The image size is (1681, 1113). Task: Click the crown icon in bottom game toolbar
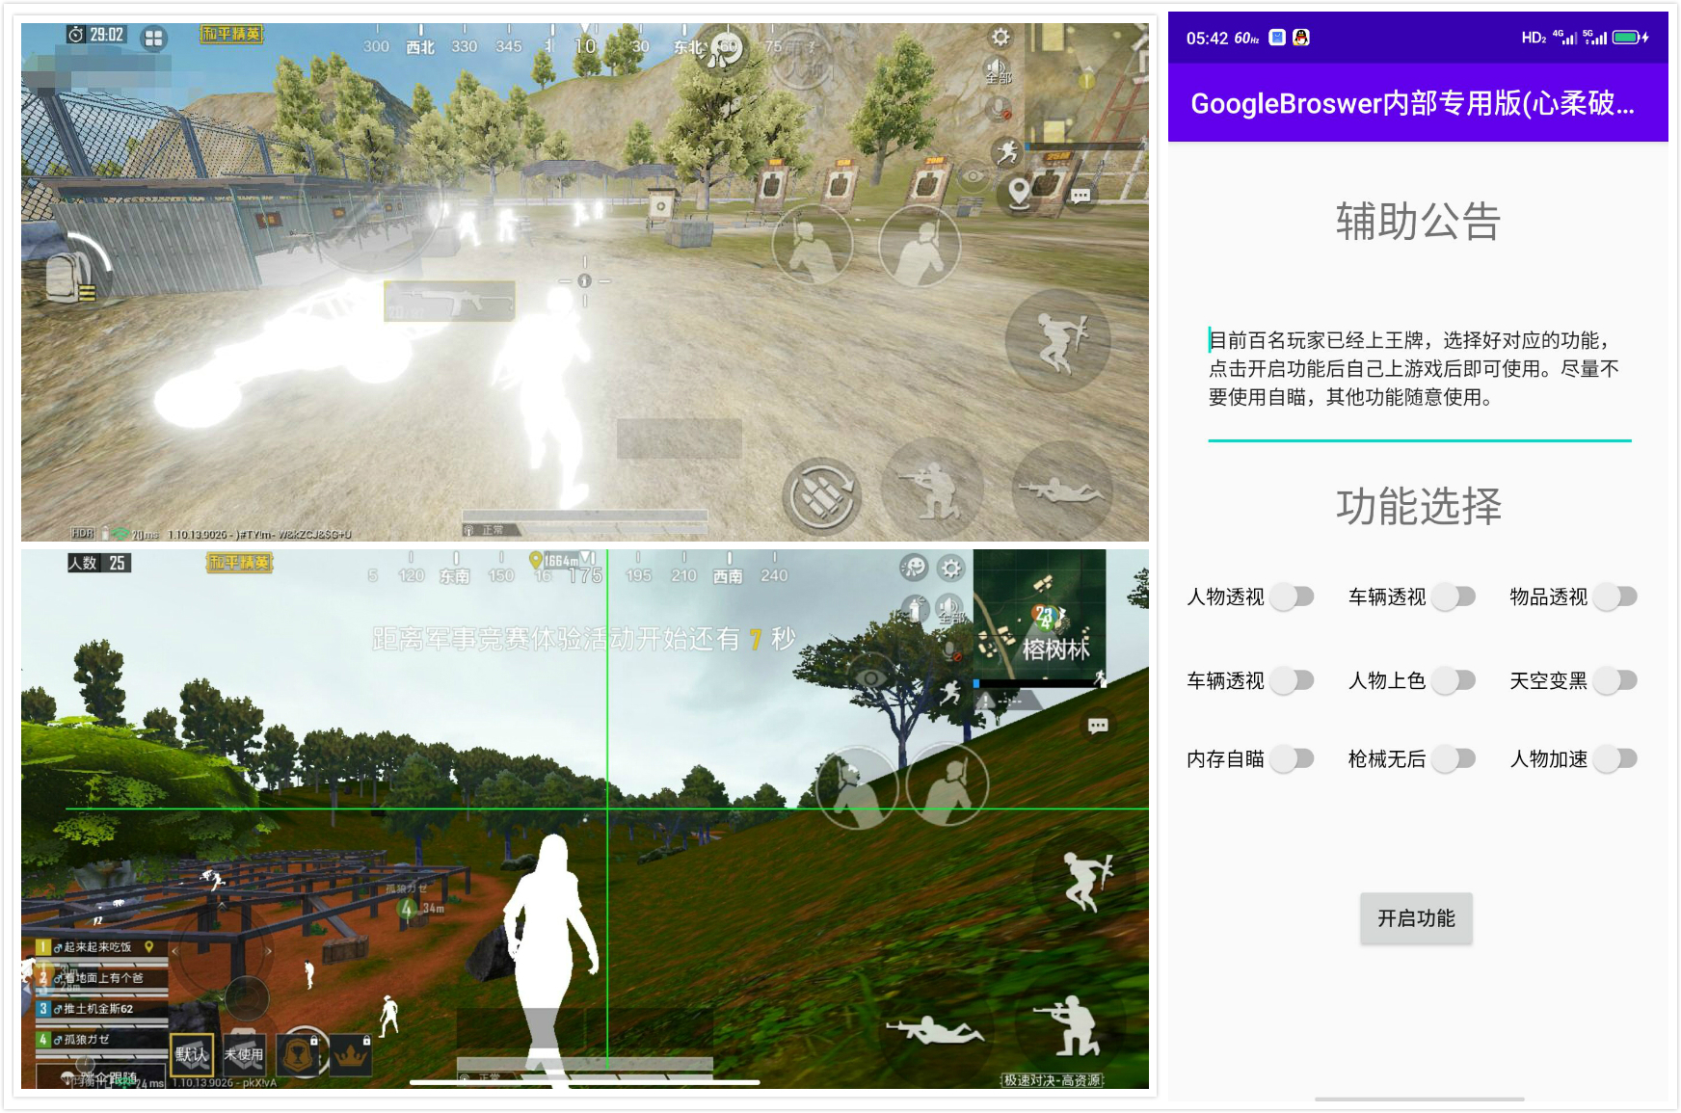pos(352,1056)
